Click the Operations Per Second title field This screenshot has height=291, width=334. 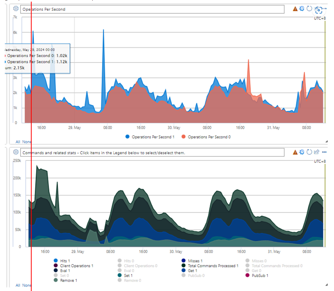(90, 9)
